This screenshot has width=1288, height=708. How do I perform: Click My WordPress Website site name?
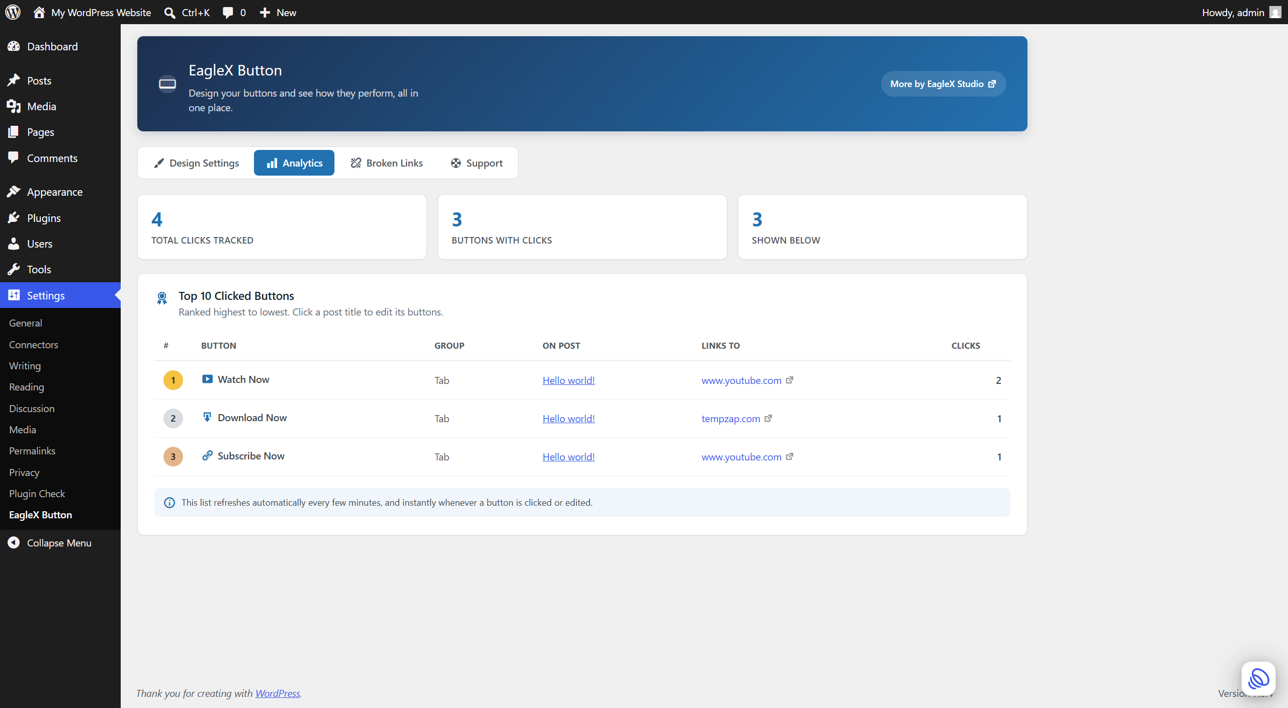pyautogui.click(x=101, y=13)
